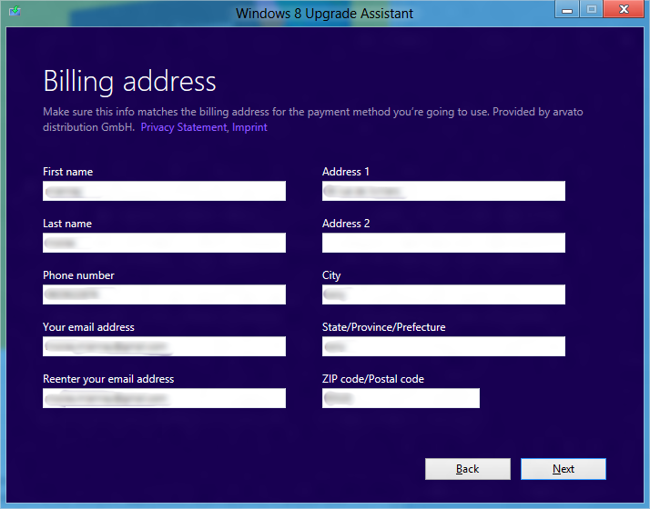Close the Windows 8 Upgrade Assistant window
The image size is (650, 509).
coord(624,10)
